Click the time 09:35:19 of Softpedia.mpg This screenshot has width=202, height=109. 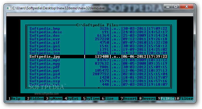[158, 64]
